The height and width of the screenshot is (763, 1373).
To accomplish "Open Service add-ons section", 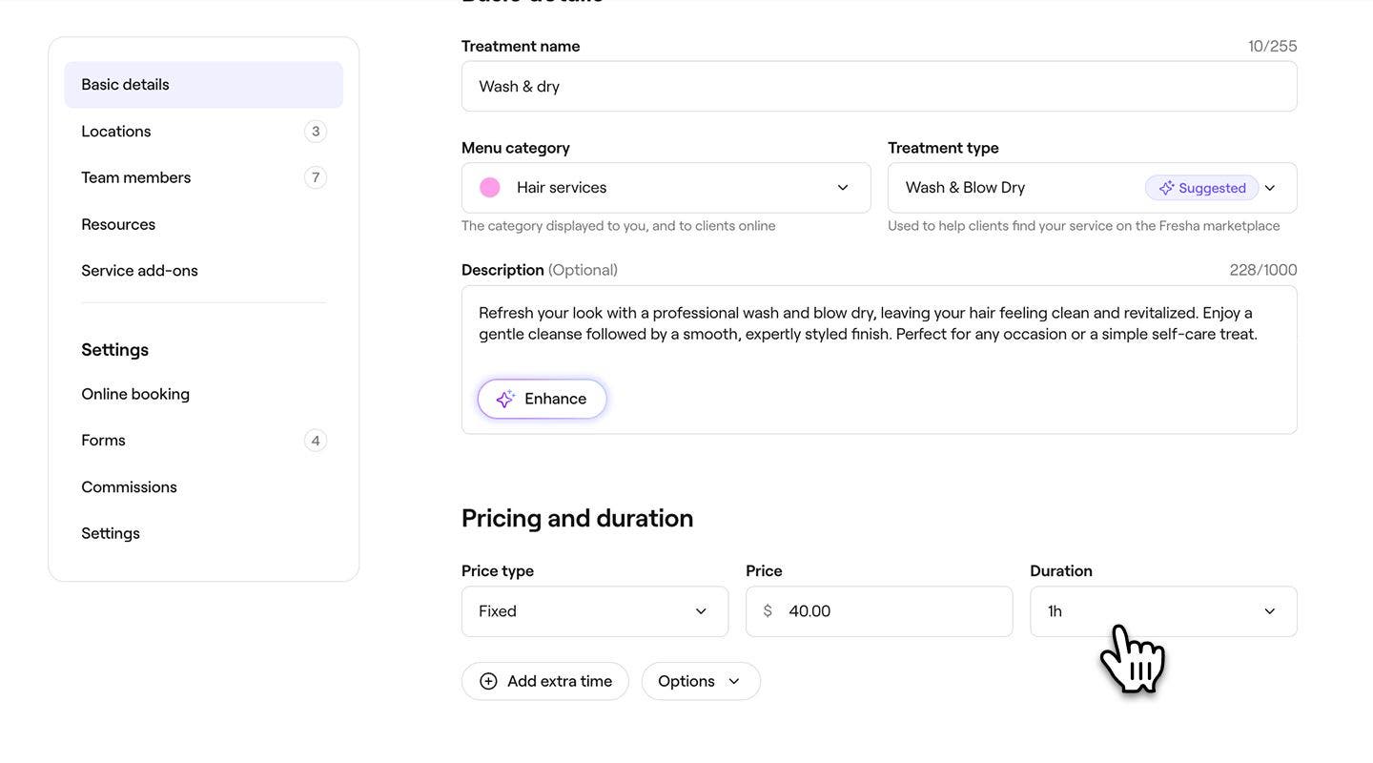I will 140,271.
